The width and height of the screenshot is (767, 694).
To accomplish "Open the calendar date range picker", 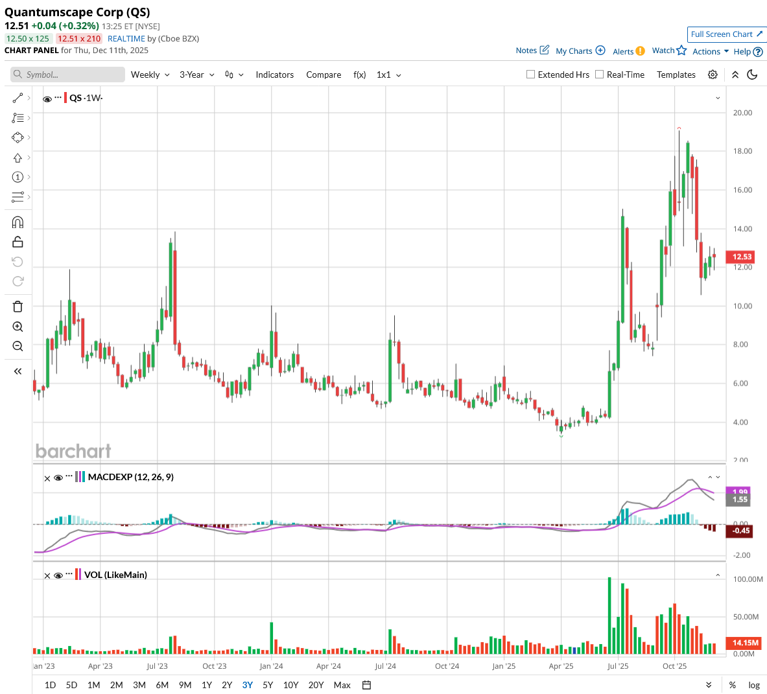I will (x=366, y=685).
